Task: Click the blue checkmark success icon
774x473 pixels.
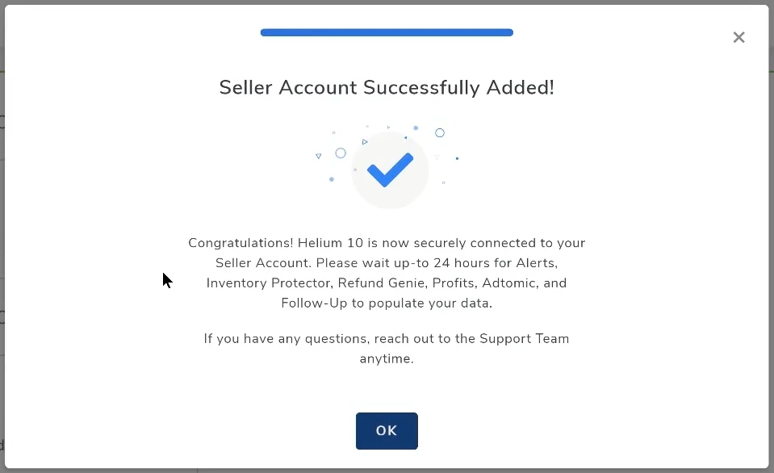Action: pyautogui.click(x=390, y=170)
